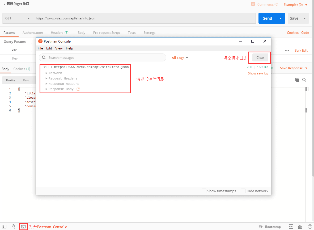314x230 pixels.
Task: Open the Examples (0) dropdown
Action: click(295, 5)
